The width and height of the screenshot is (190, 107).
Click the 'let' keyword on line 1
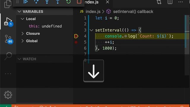[x=99, y=18]
